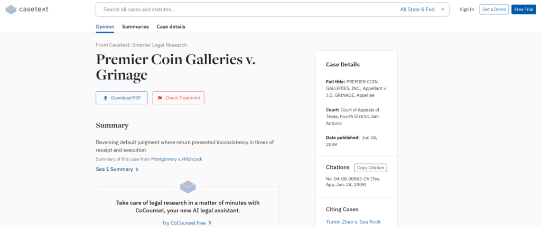541x227 pixels.
Task: Open the Yumin Zhao v. Sea Rock citing case
Action: pyautogui.click(x=353, y=222)
